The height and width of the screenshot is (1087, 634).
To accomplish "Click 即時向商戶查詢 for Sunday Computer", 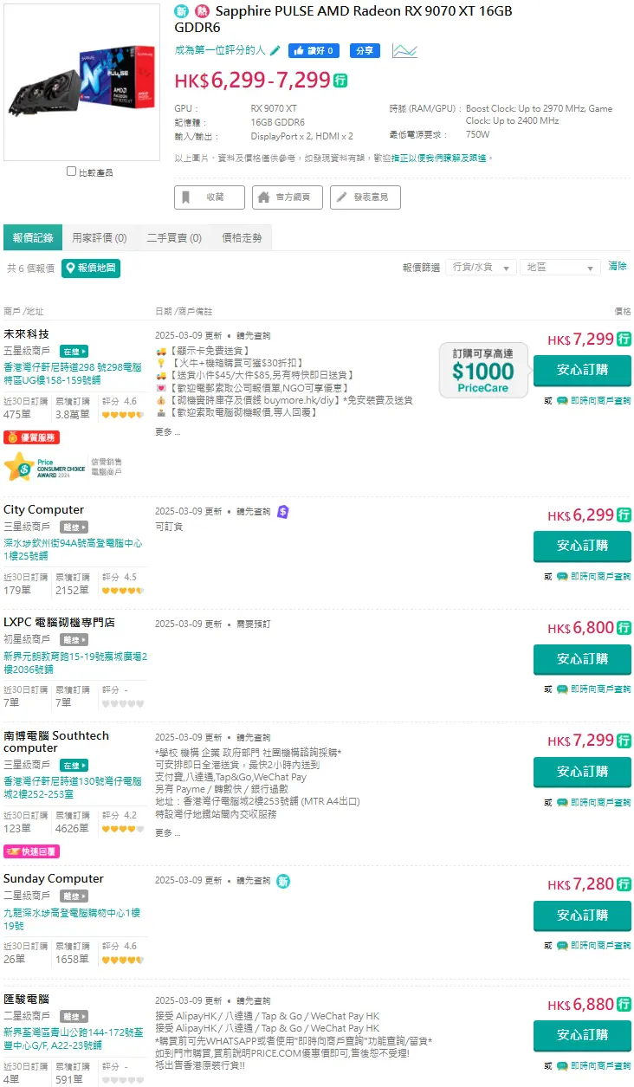I will [594, 946].
